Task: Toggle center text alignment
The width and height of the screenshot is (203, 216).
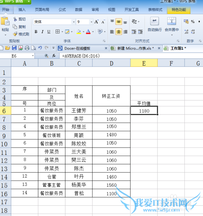Action: pos(119,32)
